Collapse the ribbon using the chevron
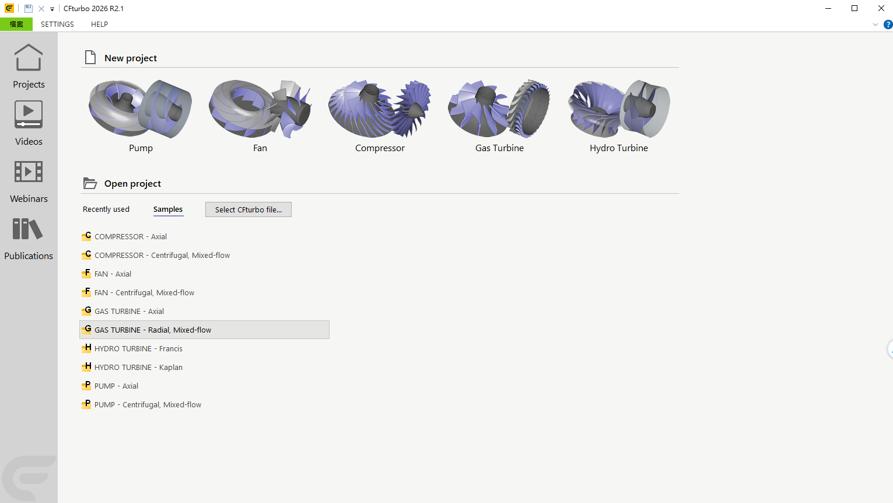Screen dimensions: 893x503 coord(875,25)
